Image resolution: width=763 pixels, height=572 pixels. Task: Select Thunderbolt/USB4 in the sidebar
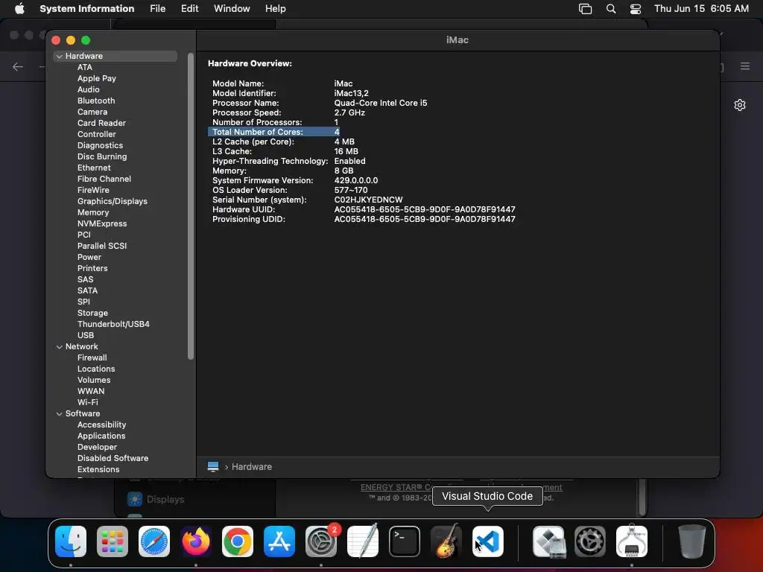tap(113, 325)
